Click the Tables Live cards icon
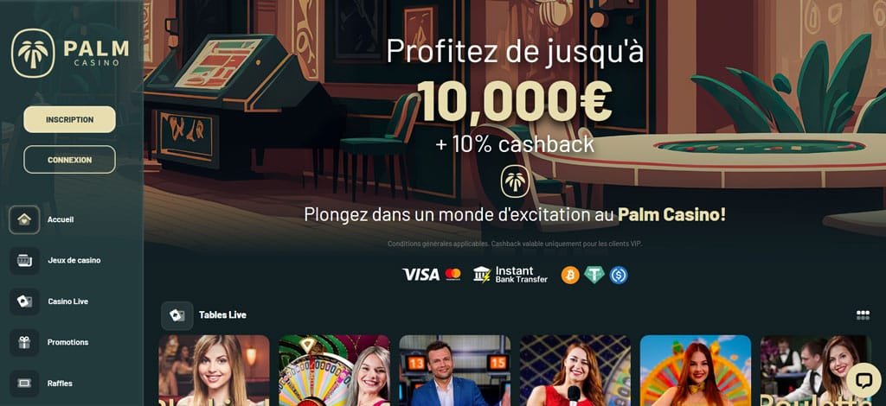The height and width of the screenshot is (406, 886). point(177,315)
